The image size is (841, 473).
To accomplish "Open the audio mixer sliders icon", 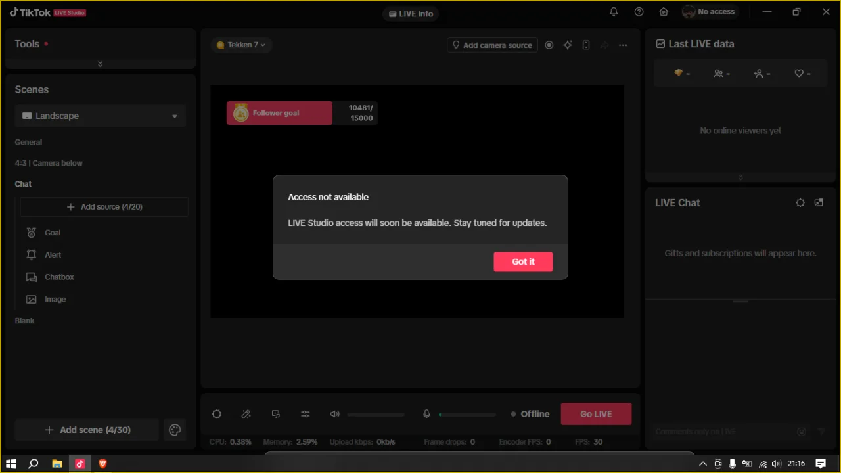I will point(306,414).
